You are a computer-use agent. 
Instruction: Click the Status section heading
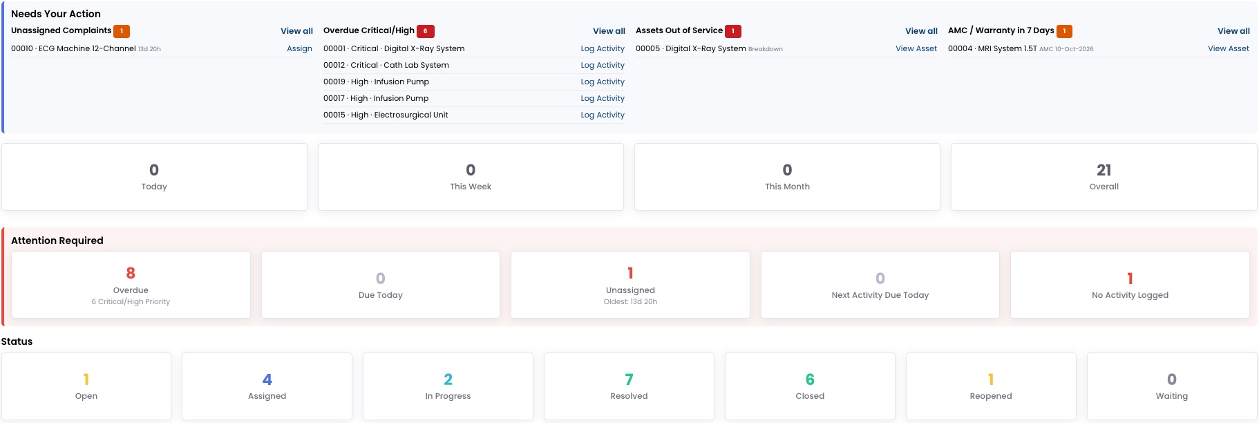(17, 341)
